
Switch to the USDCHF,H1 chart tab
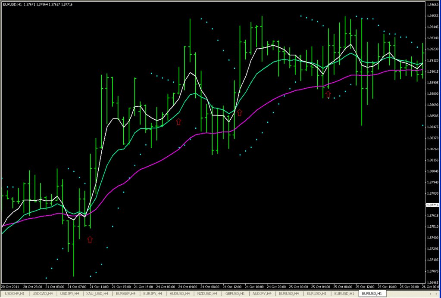pyautogui.click(x=15, y=294)
